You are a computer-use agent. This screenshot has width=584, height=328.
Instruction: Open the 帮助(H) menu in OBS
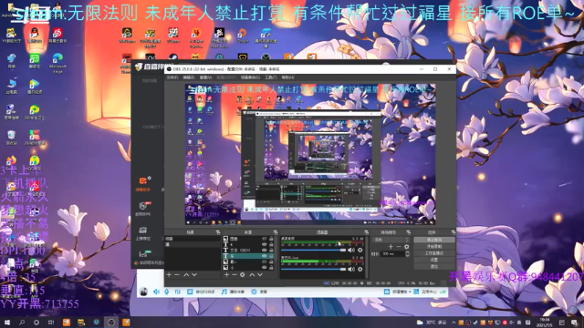pyautogui.click(x=287, y=77)
